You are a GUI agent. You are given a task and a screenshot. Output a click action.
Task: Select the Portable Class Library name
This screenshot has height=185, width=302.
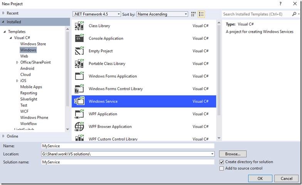pyautogui.click(x=107, y=64)
